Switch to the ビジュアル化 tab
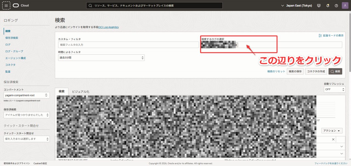 [81, 92]
